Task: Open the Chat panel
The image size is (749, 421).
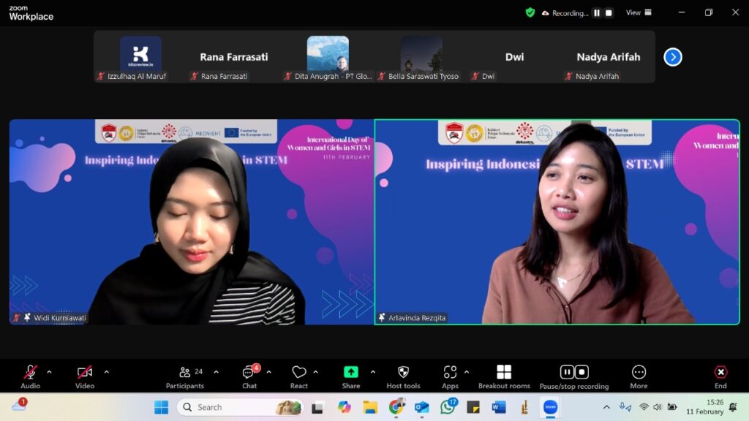Action: pyautogui.click(x=249, y=376)
